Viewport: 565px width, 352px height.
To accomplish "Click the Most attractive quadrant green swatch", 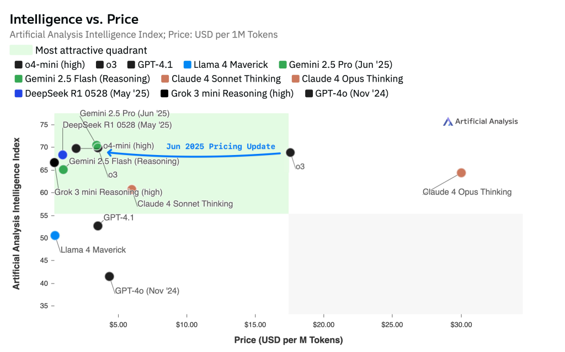I will point(19,50).
